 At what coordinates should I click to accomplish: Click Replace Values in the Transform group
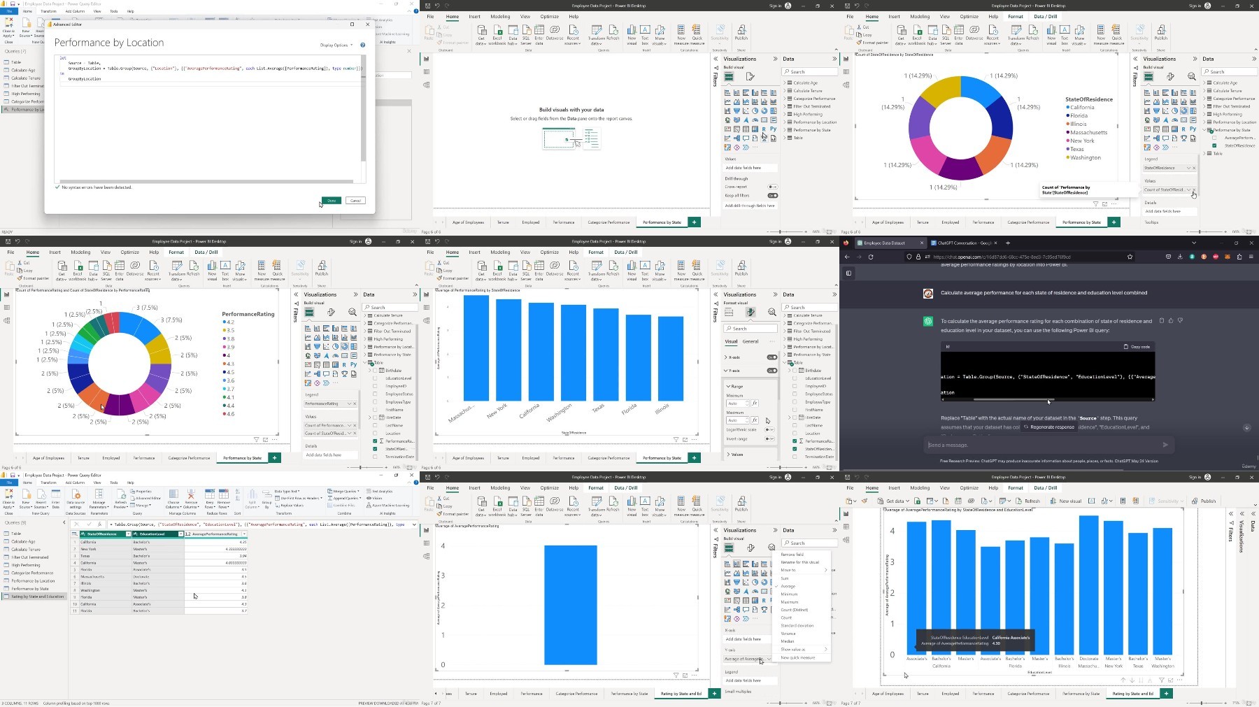(x=290, y=505)
